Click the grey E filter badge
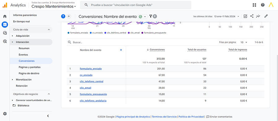 point(155,16)
